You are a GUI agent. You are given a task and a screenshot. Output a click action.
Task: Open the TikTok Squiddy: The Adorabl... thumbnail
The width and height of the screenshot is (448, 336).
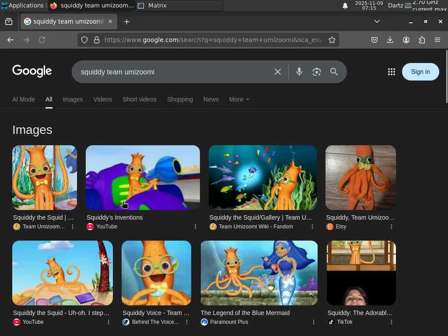click(x=361, y=273)
